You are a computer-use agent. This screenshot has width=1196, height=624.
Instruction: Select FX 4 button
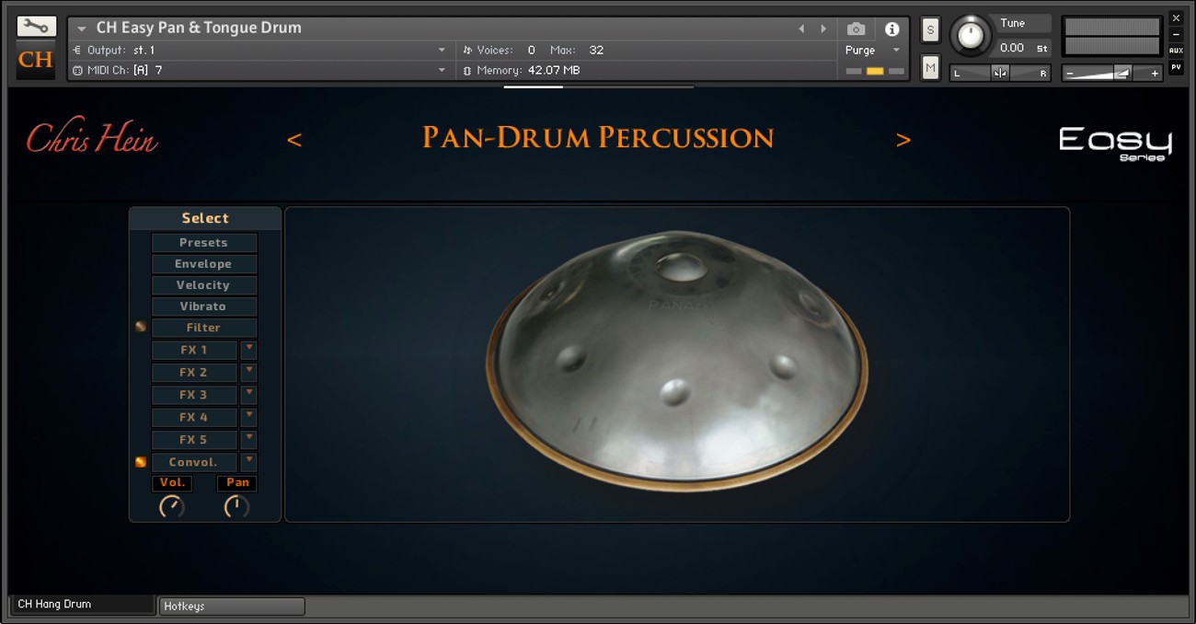coord(194,417)
